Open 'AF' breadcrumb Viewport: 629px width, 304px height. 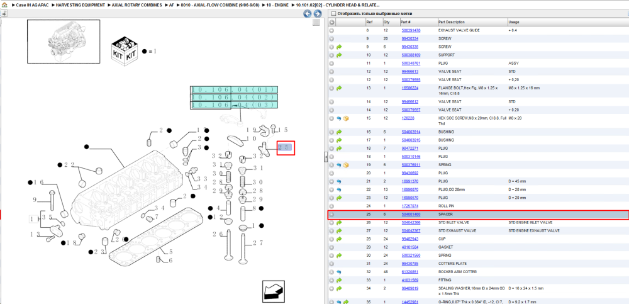(171, 6)
